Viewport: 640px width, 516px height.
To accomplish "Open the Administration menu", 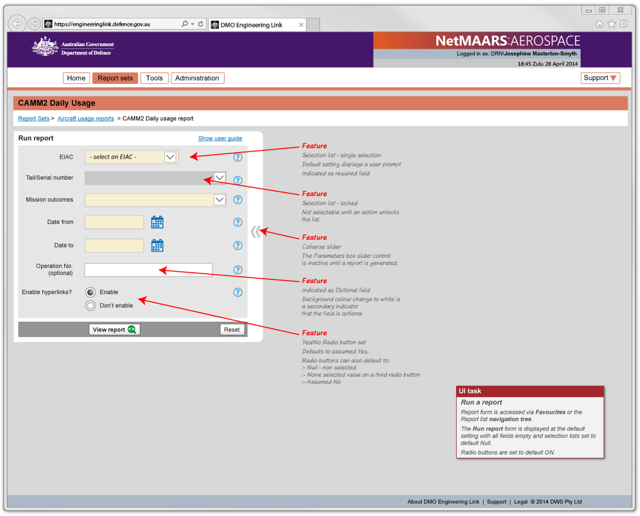I will click(x=197, y=78).
